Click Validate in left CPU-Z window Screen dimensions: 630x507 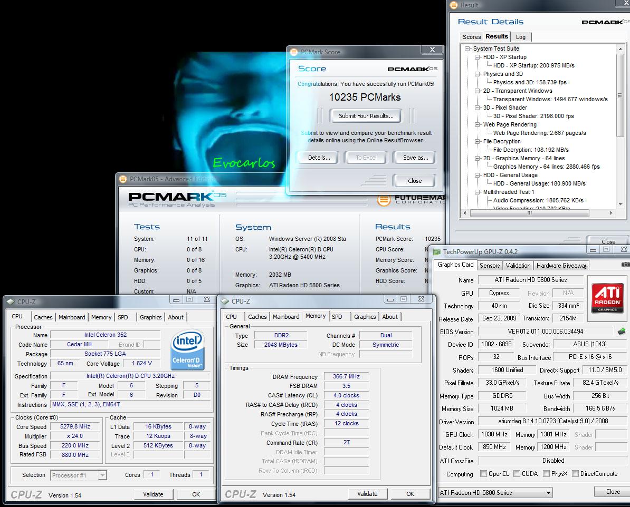click(153, 494)
